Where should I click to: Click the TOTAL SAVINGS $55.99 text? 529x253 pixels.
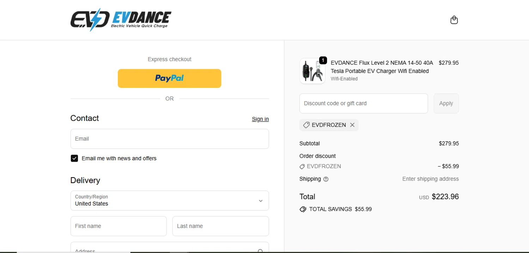pyautogui.click(x=340, y=209)
